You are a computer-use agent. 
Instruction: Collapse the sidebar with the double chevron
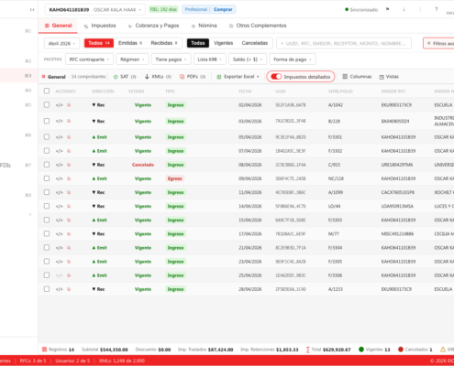(x=32, y=10)
